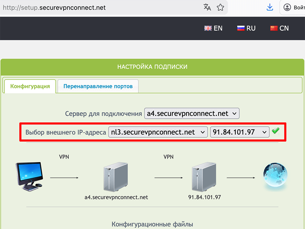Image resolution: width=305 pixels, height=229 pixels.
Task: Click the 91.84.101.97 server illustration
Action: pos(203,175)
